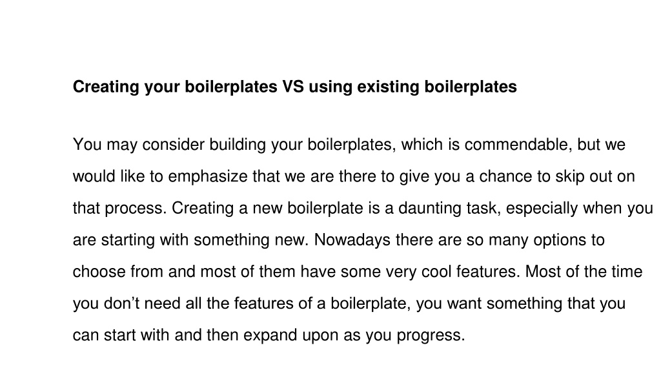This screenshot has width=661, height=372.
Task: Click the phrase "Most of the time"
Action: click(x=584, y=272)
